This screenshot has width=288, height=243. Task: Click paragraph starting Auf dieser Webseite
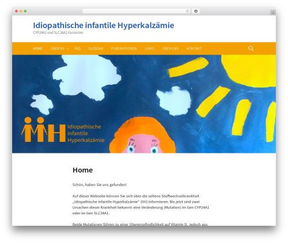coord(141,205)
